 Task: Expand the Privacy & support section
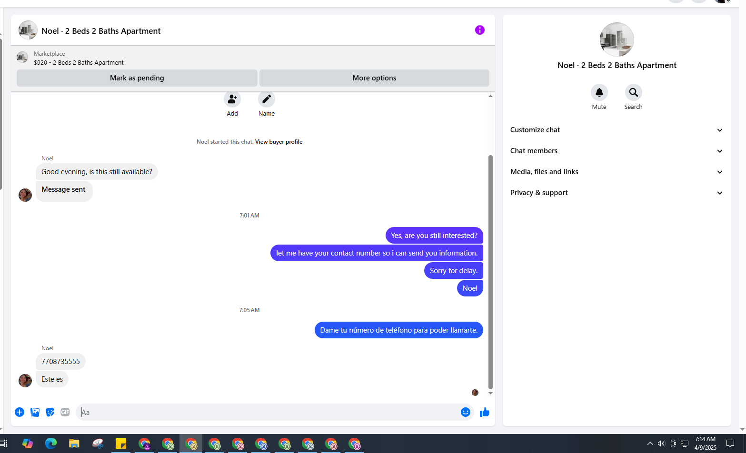(x=617, y=193)
